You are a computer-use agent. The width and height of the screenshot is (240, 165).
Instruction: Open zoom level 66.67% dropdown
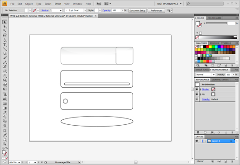coord(19,162)
